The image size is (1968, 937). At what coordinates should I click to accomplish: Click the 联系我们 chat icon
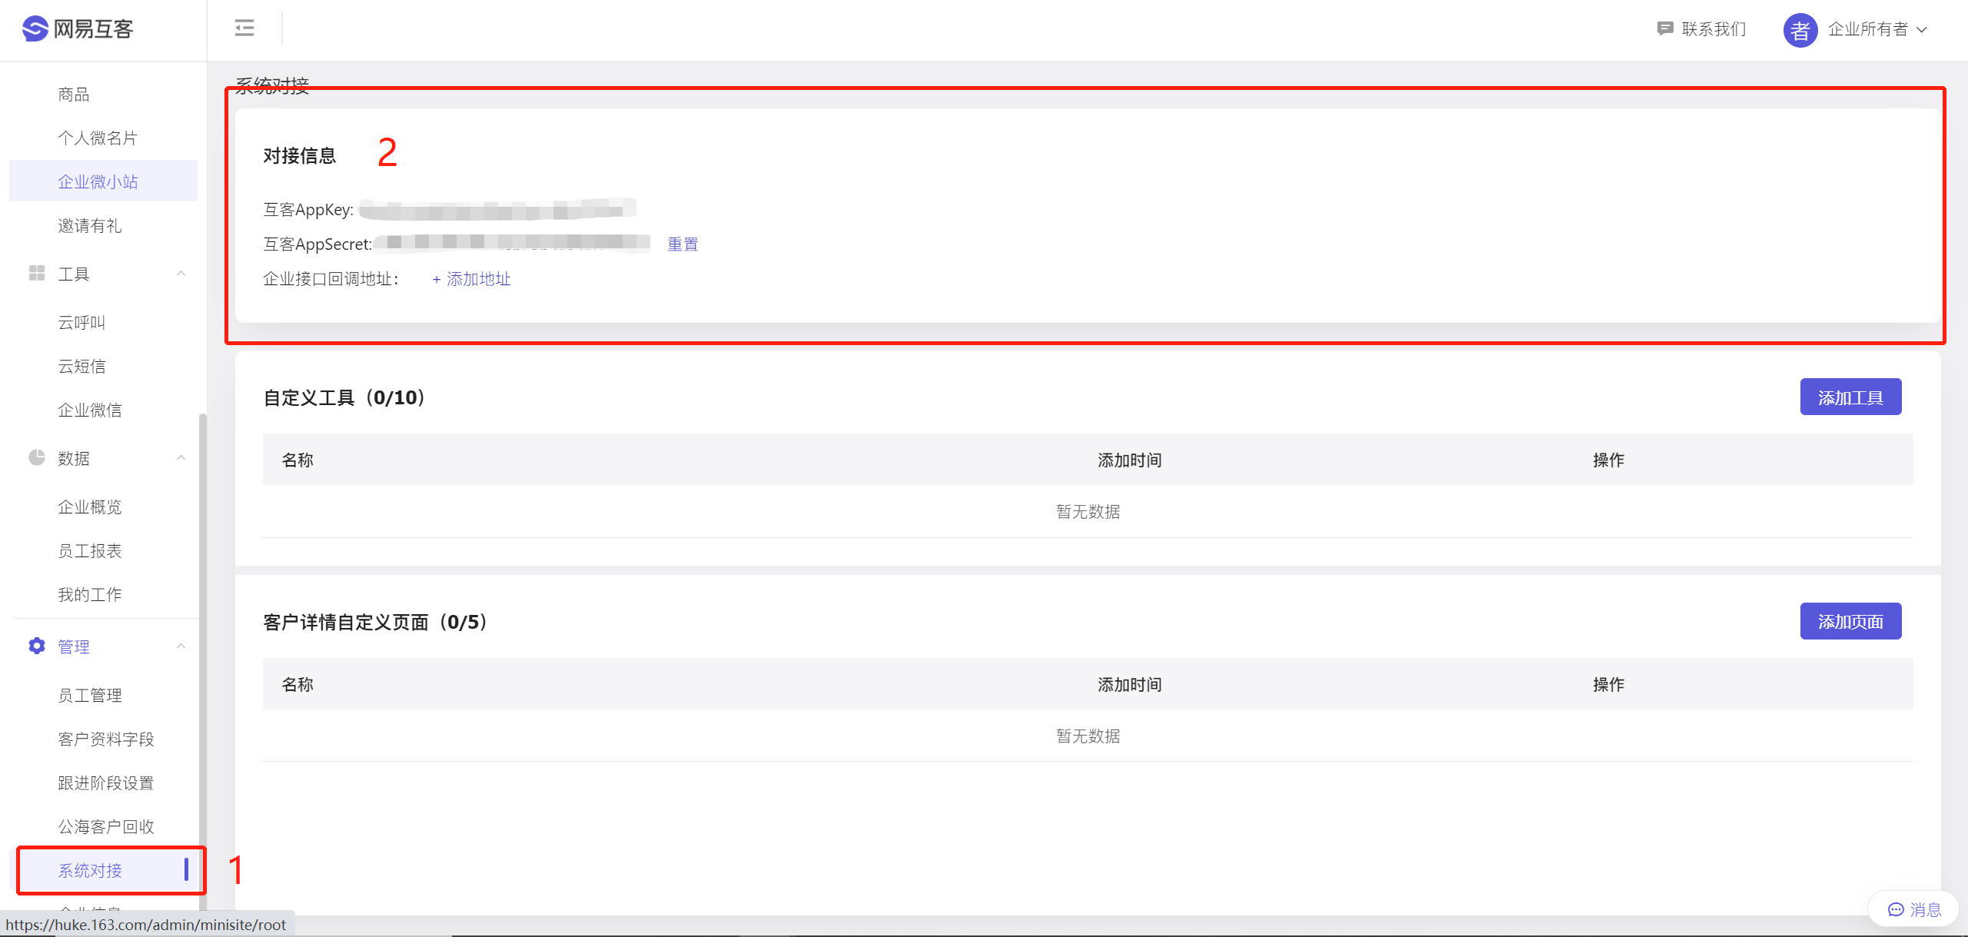[x=1665, y=29]
